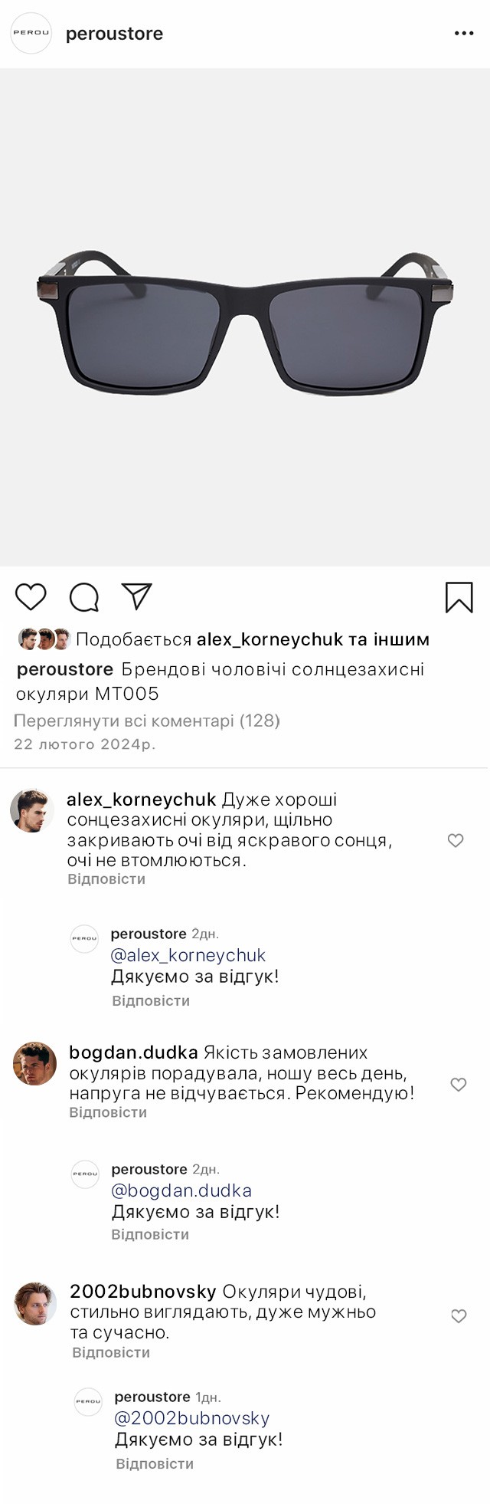The height and width of the screenshot is (1504, 490).
Task: Like alex_korneychuk's comment
Action: click(x=456, y=840)
